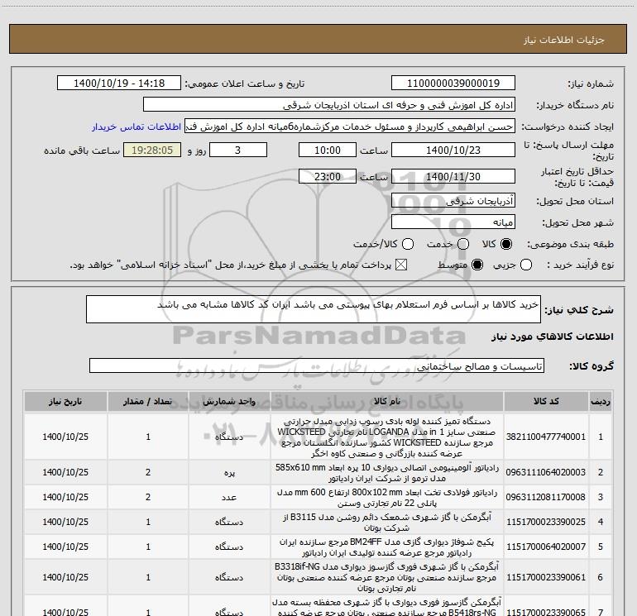Select the کالا radio button
This screenshot has width=637, height=616.
(506, 244)
